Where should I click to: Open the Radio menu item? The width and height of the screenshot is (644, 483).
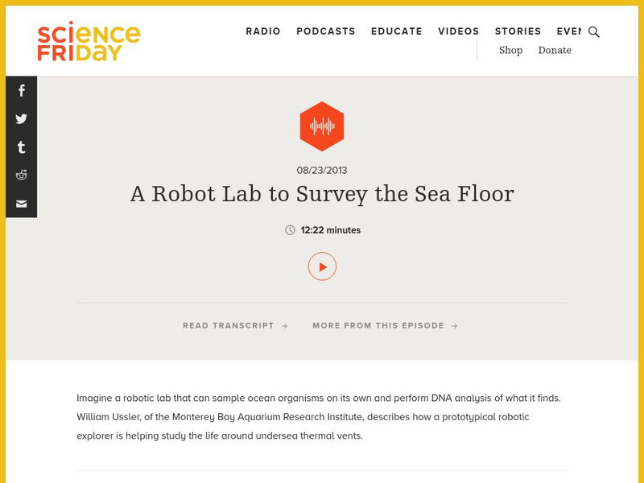point(263,31)
